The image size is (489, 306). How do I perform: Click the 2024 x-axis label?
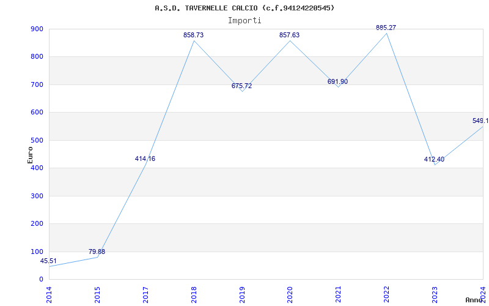[483, 294]
